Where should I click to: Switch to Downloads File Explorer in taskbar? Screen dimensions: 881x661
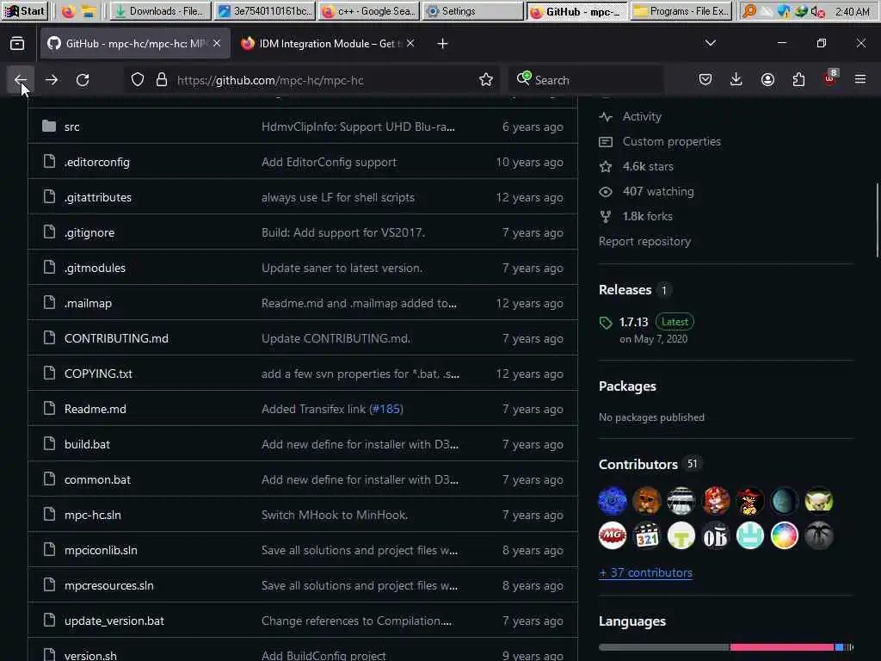tap(159, 10)
